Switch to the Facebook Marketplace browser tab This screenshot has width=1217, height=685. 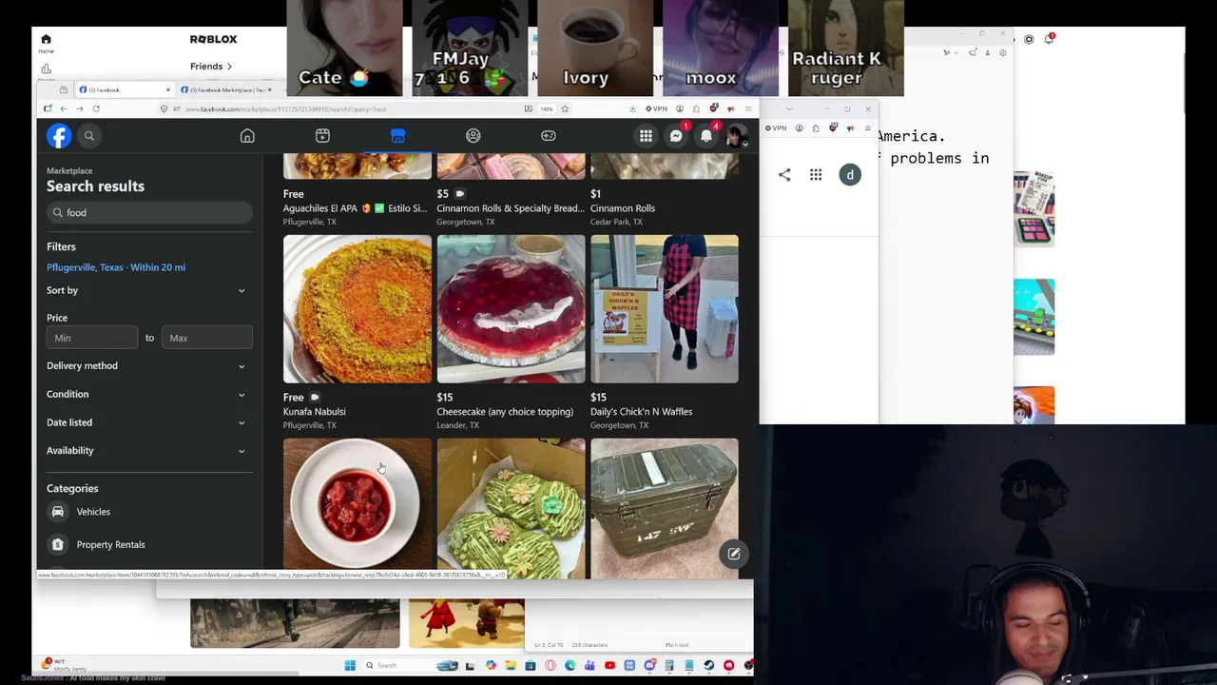[x=225, y=89]
